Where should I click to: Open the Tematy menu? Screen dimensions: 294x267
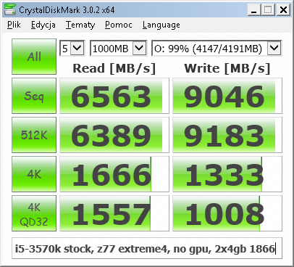(80, 25)
